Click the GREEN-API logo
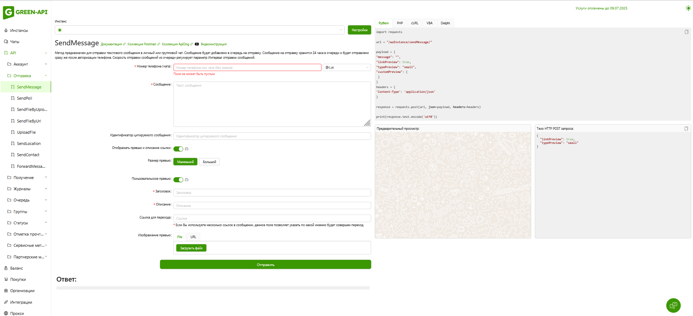Image resolution: width=693 pixels, height=316 pixels. [25, 12]
